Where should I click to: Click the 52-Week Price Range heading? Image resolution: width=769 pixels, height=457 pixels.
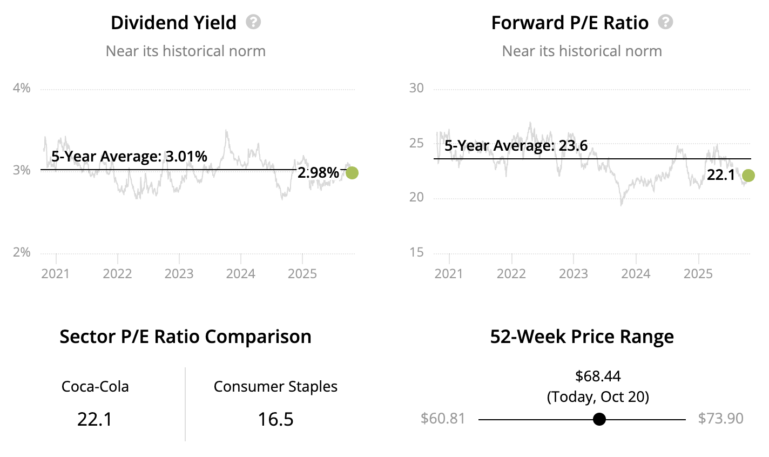[582, 337]
